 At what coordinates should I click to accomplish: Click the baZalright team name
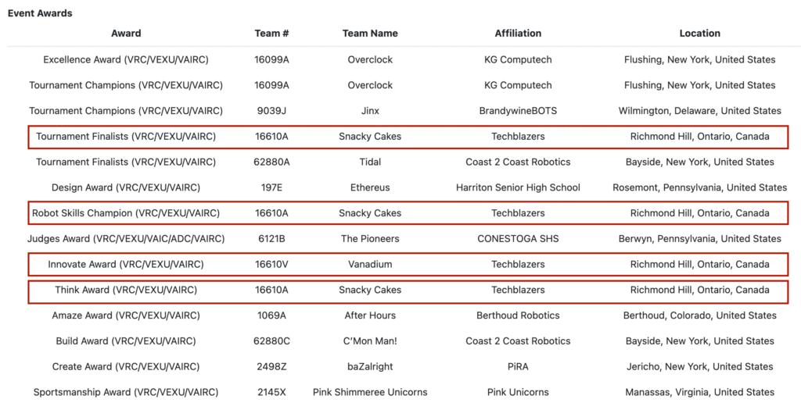coord(370,367)
